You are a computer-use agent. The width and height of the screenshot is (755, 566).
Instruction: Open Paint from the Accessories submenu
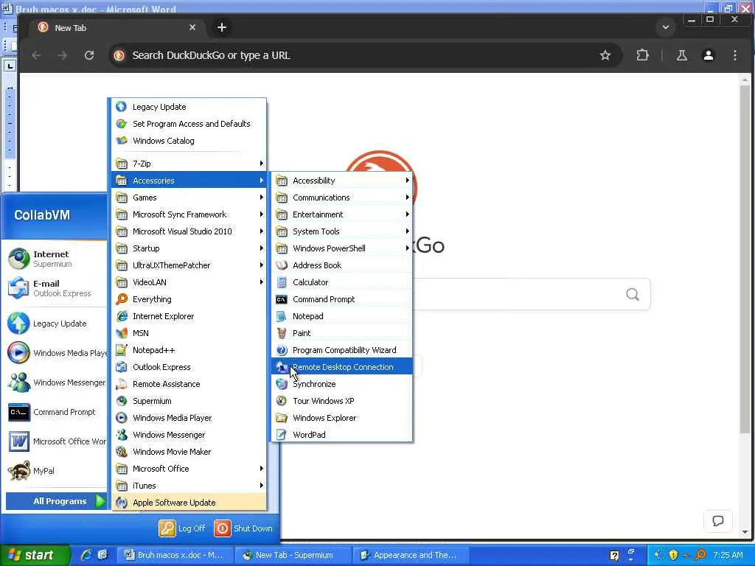[x=342, y=333]
